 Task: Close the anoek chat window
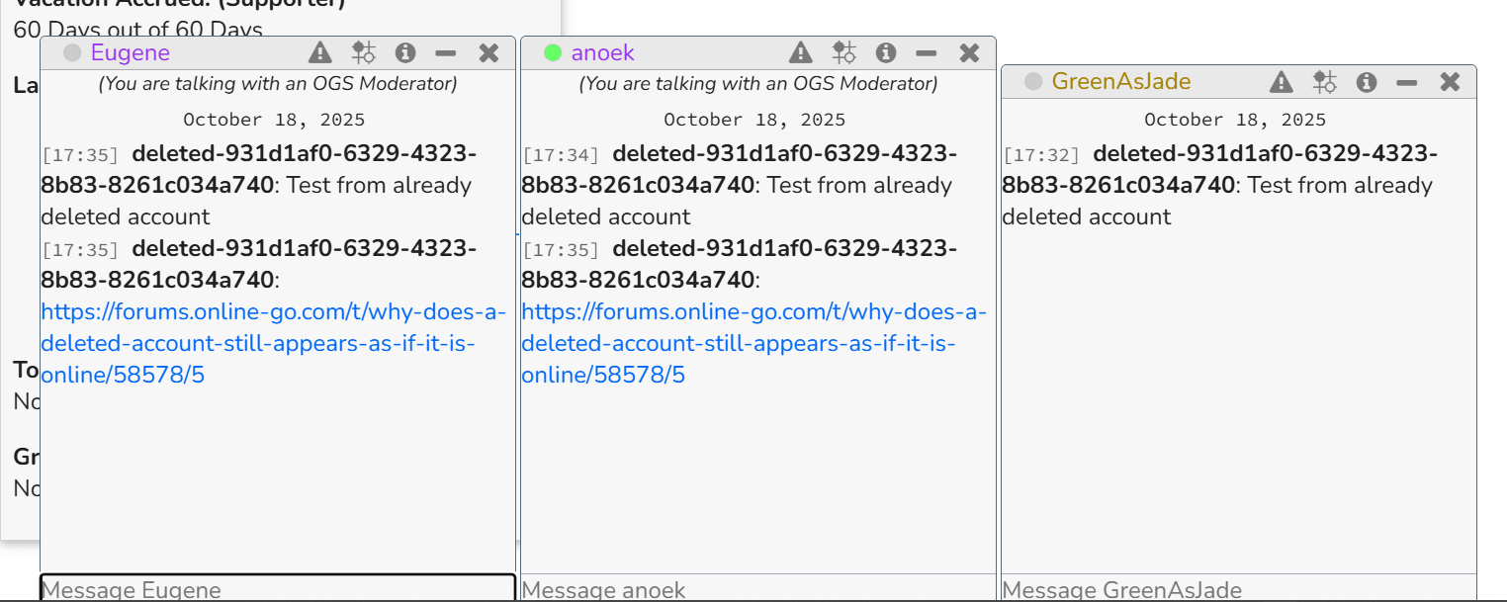[x=969, y=53]
